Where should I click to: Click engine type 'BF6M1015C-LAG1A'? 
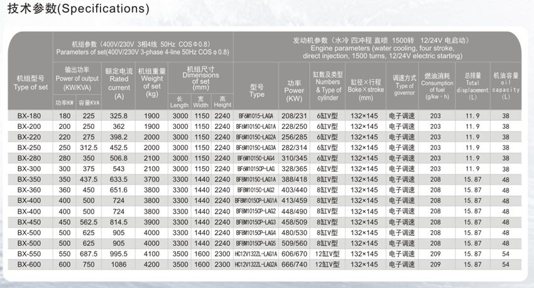[256, 126]
